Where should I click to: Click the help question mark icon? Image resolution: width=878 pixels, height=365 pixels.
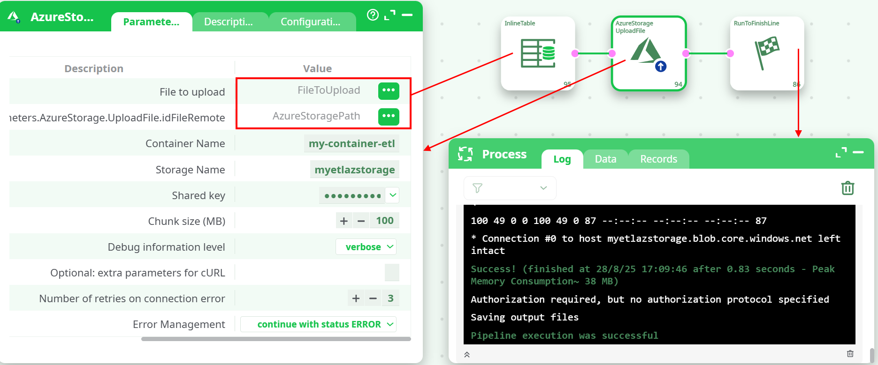pyautogui.click(x=373, y=15)
